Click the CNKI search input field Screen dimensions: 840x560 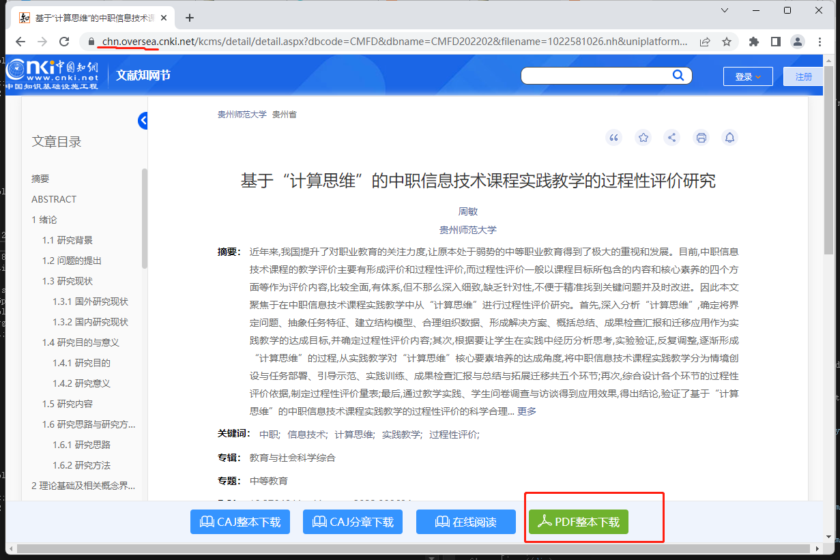click(594, 76)
